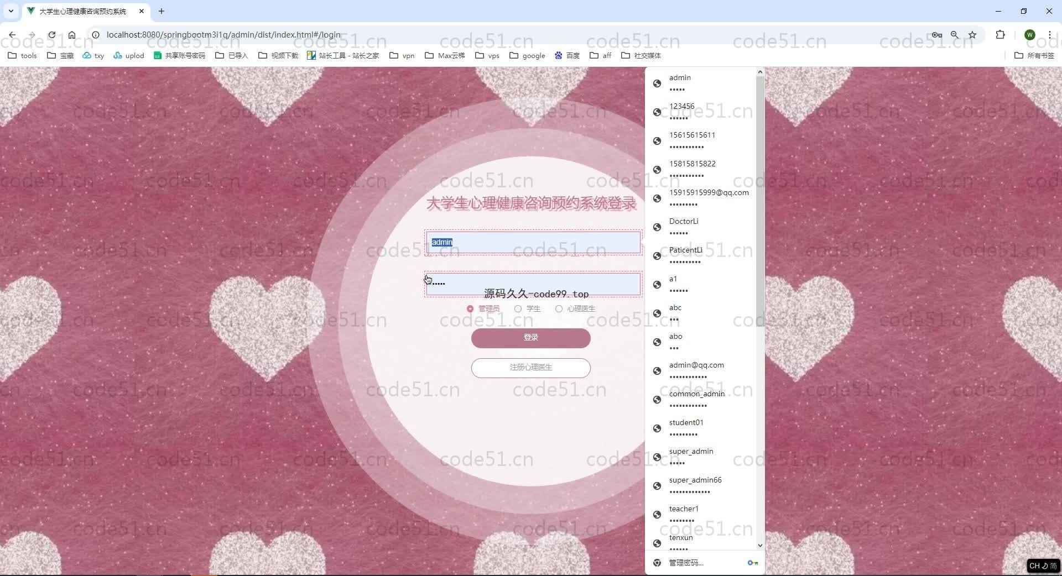Choose saved credential 15815815822
Image resolution: width=1062 pixels, height=576 pixels.
click(x=700, y=169)
